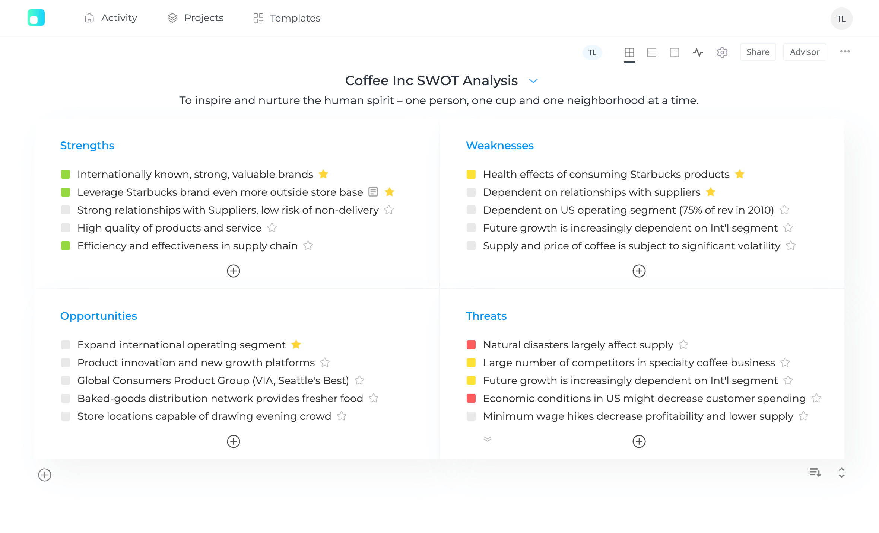Toggle status checkbox on Natural disasters largely affect supply
Screen dimensions: 879x533
point(471,345)
